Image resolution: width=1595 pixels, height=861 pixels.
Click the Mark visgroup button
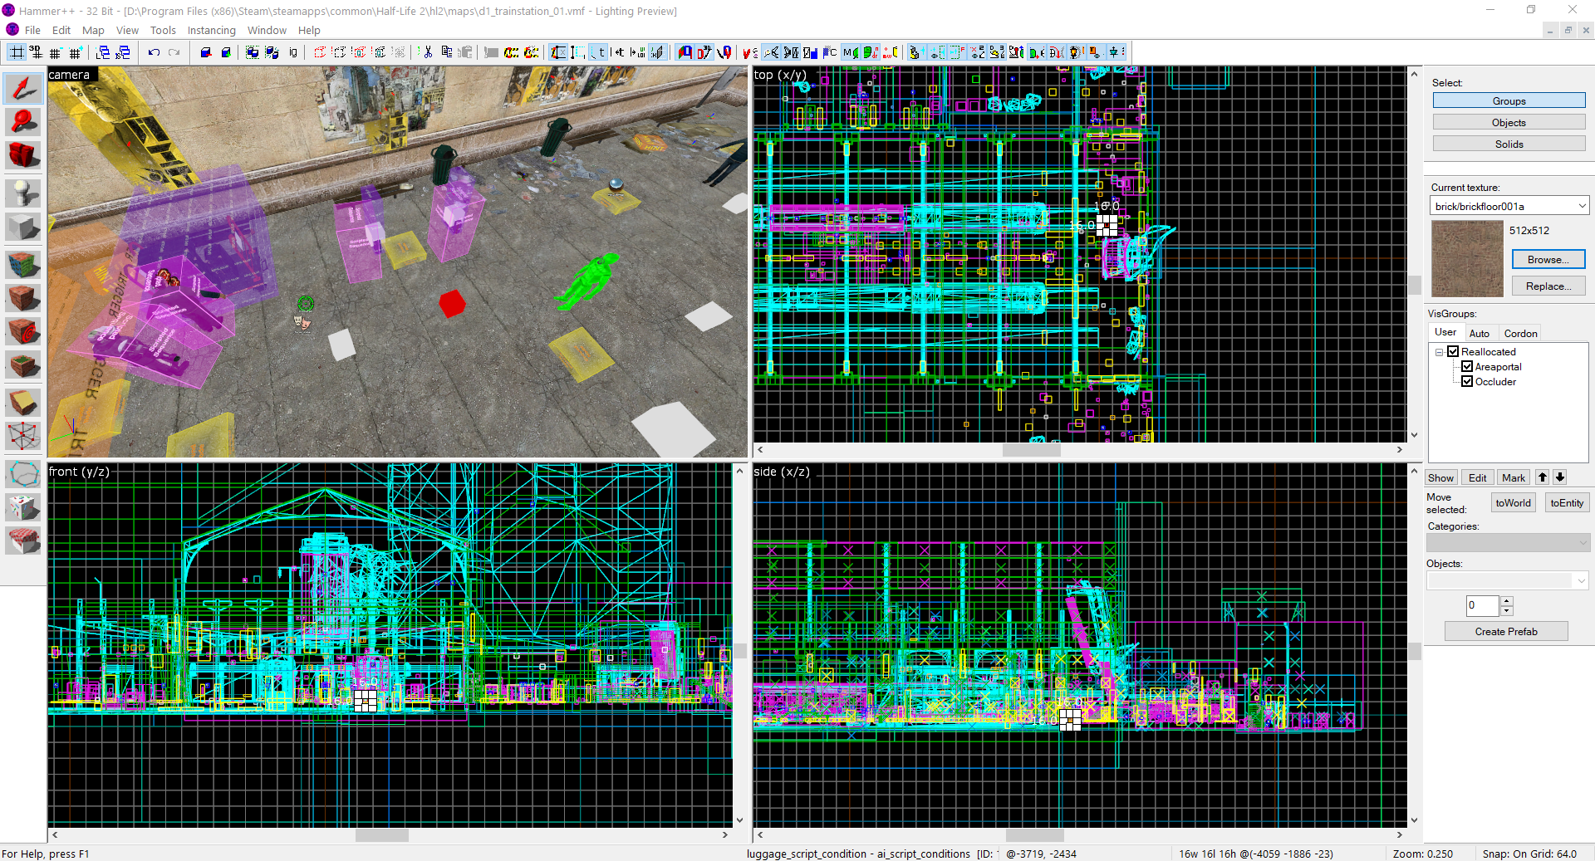point(1513,477)
